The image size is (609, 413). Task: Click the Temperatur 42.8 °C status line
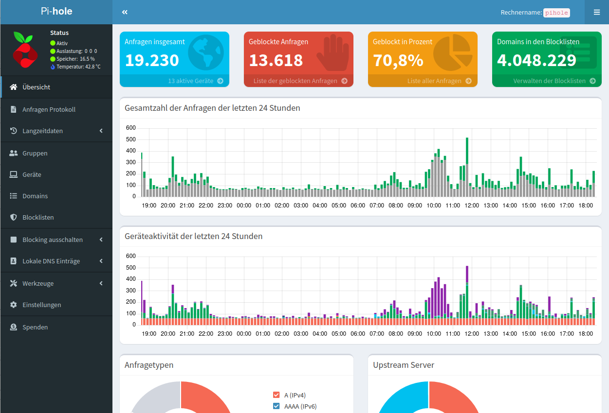(x=75, y=67)
